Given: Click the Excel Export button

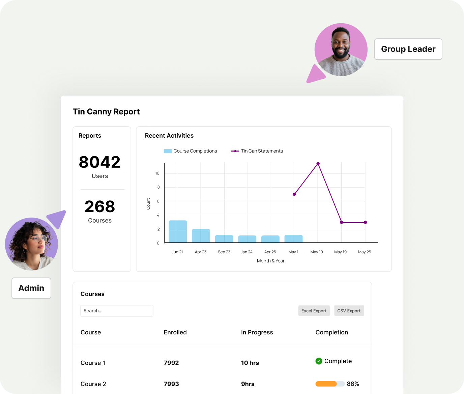Looking at the screenshot, I should (x=314, y=311).
